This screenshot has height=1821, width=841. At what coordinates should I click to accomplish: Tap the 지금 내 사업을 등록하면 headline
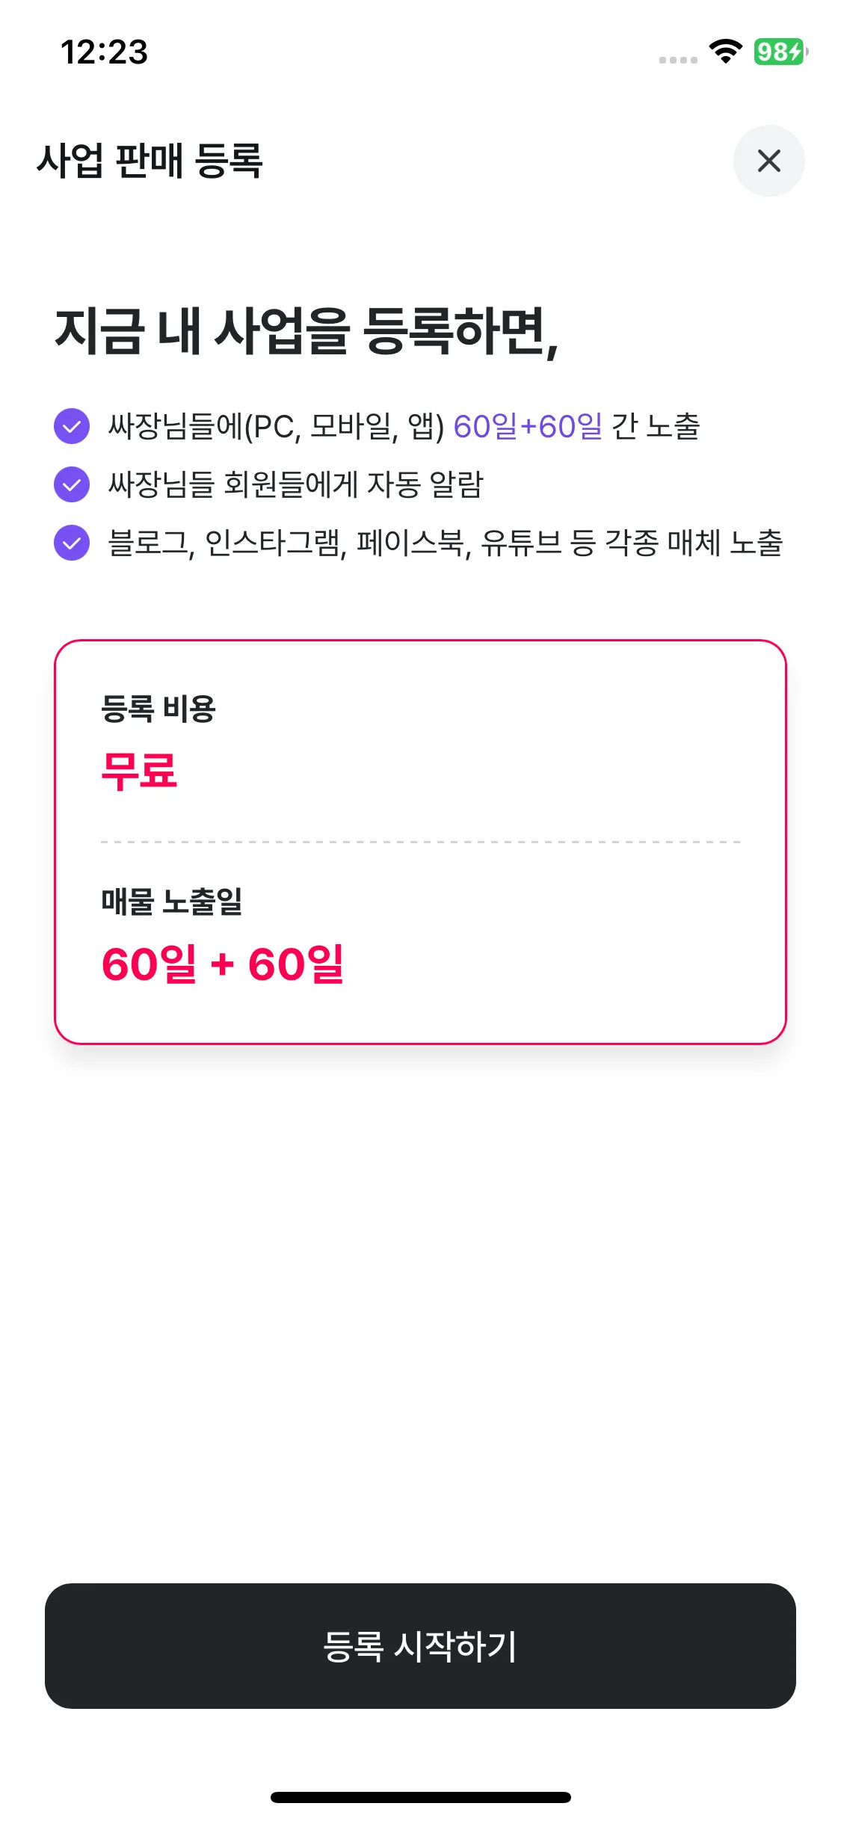(306, 330)
